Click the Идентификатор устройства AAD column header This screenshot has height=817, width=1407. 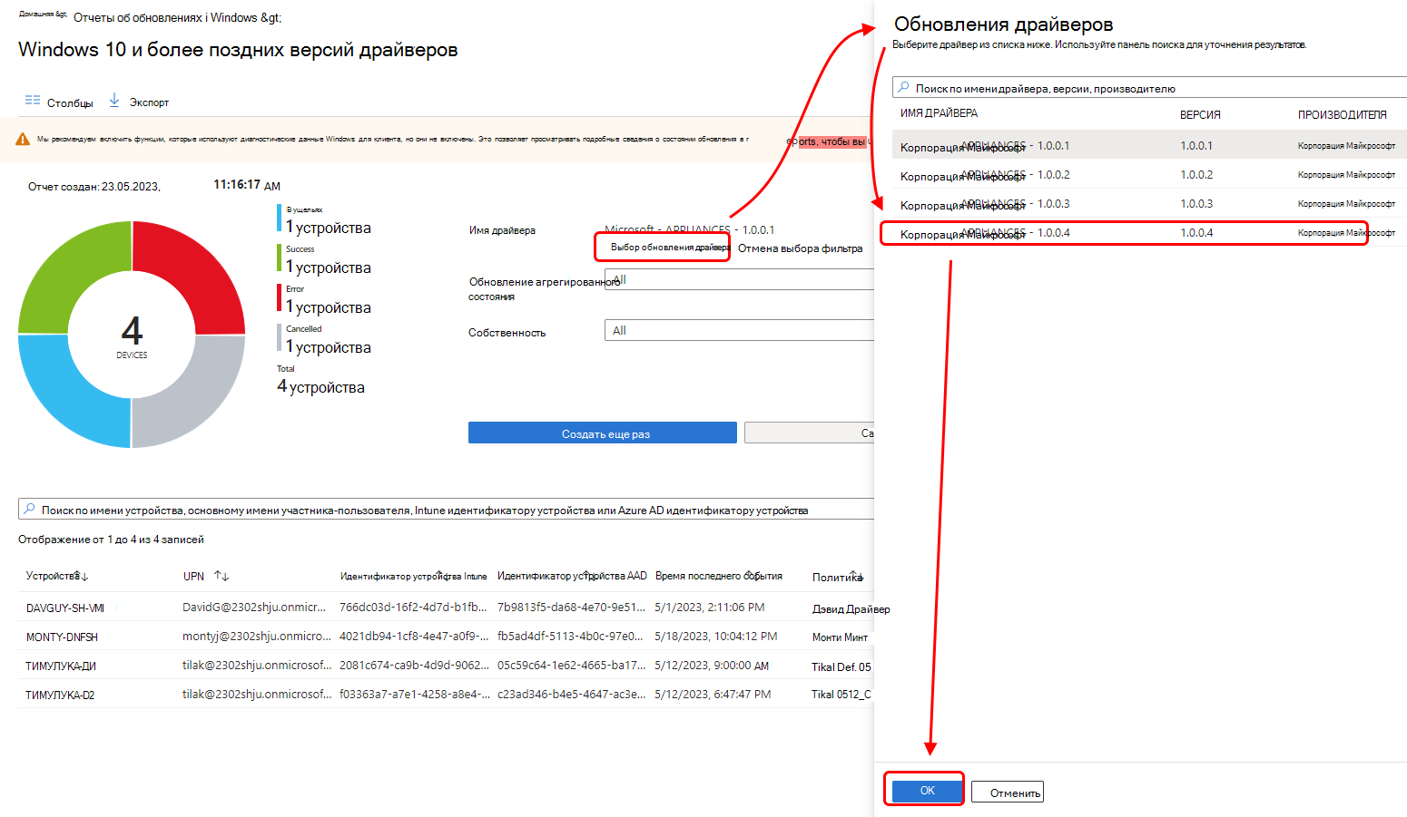(572, 576)
